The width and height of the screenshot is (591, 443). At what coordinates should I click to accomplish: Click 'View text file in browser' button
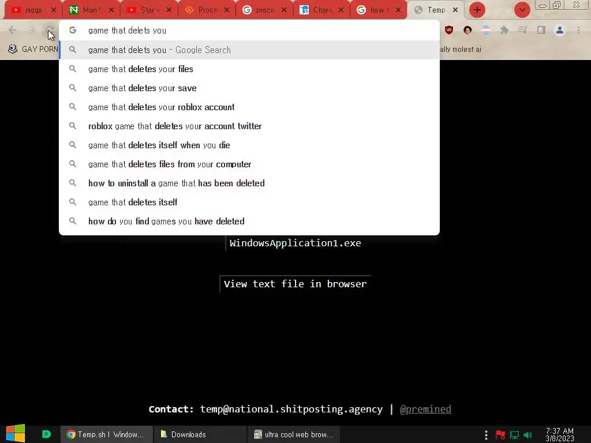tap(295, 284)
